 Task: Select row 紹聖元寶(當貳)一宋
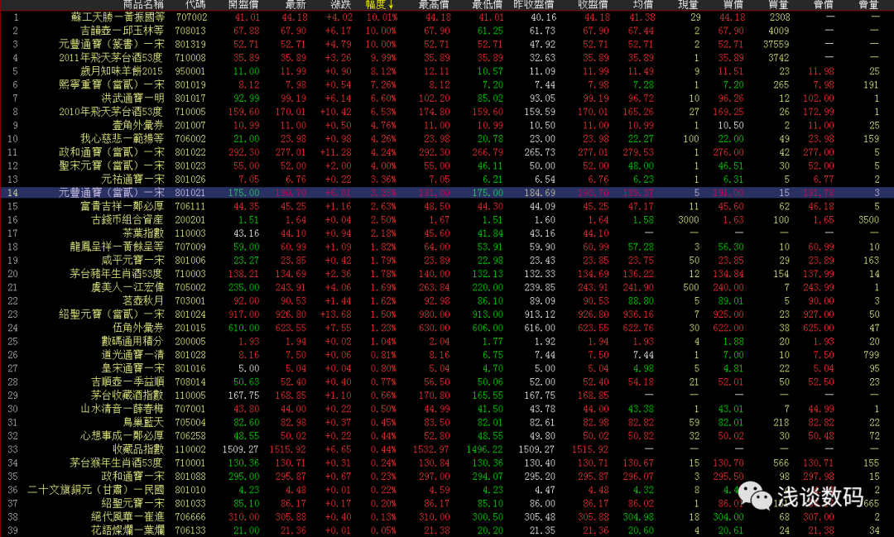pos(447,314)
